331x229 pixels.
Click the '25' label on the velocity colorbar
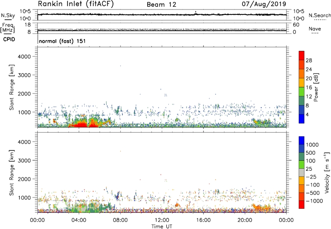[309, 169]
